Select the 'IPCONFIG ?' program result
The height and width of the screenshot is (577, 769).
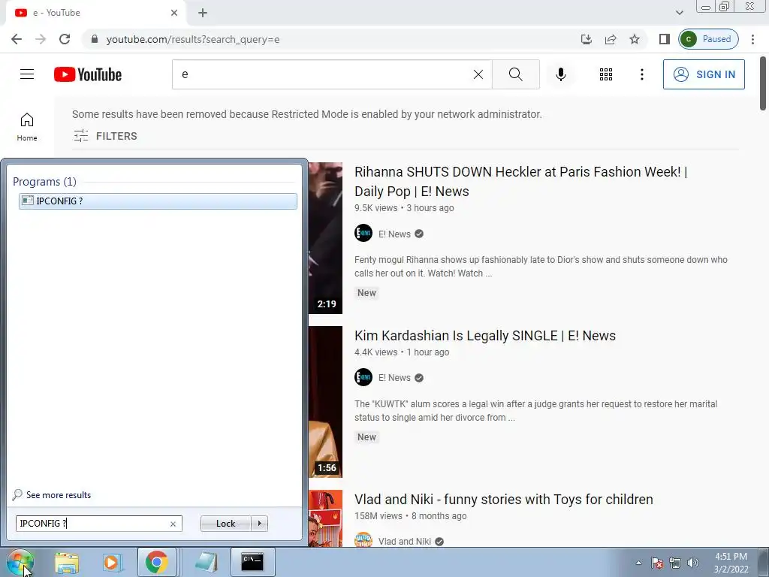coord(158,201)
